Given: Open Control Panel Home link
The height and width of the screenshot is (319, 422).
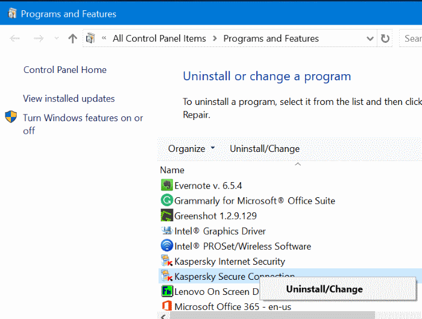Looking at the screenshot, I should [x=65, y=70].
